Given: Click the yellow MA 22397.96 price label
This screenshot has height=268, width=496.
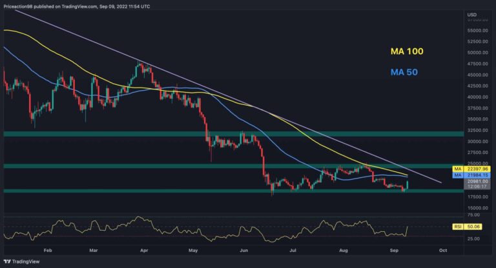Looking at the screenshot, I should point(471,169).
